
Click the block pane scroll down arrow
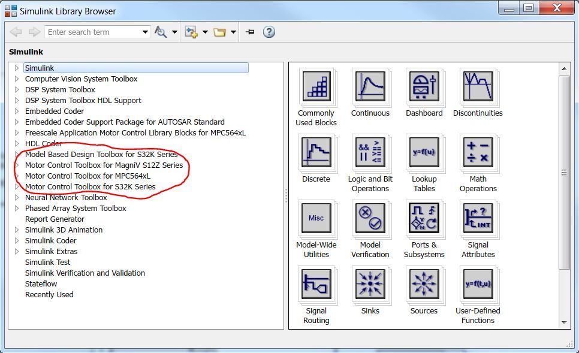pos(564,322)
